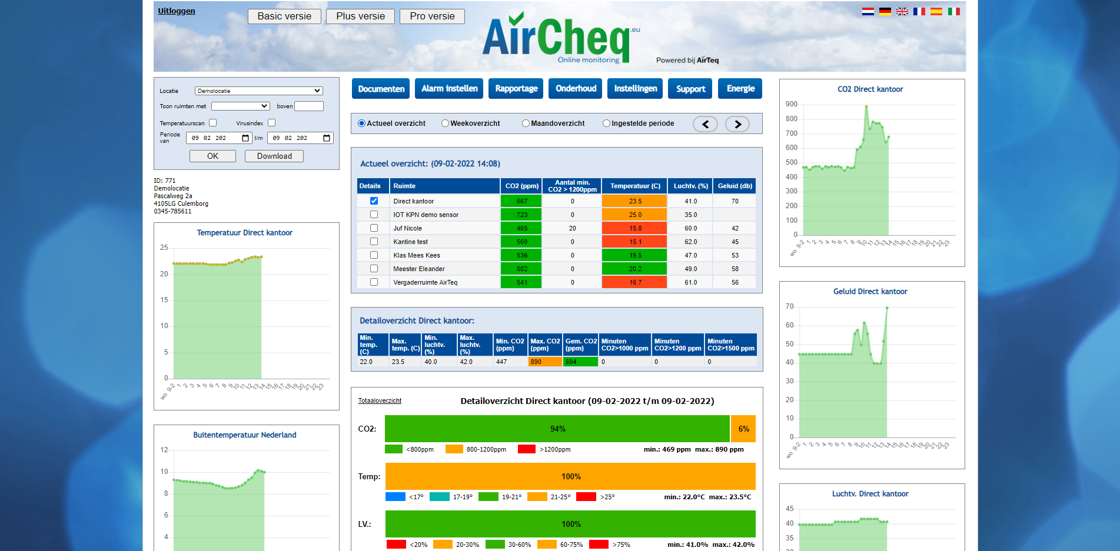Switch to Basic versie

(284, 16)
